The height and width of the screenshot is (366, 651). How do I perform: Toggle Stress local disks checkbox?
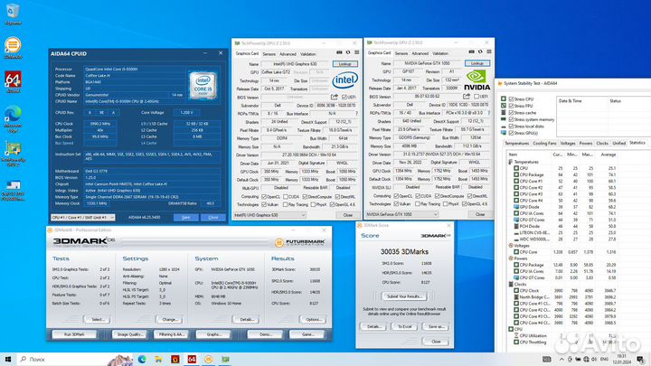(x=511, y=127)
